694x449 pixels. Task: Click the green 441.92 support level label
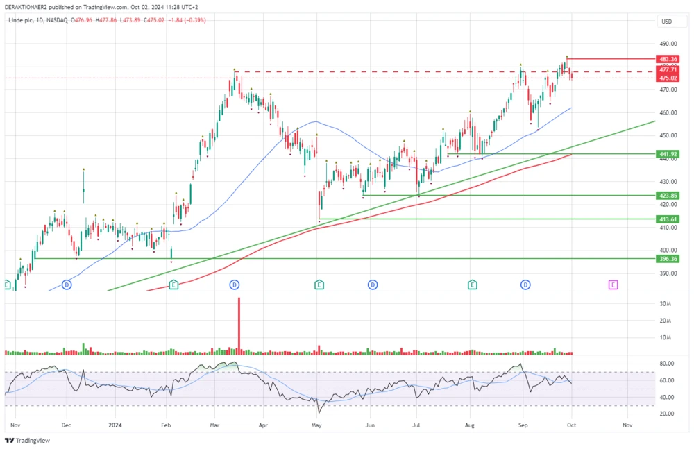click(x=666, y=153)
